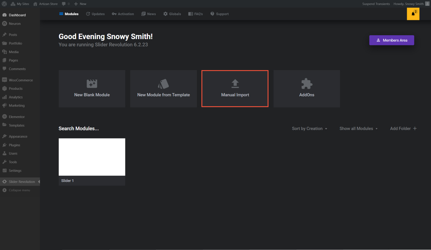
Task: Open Analytics in sidebar
Action: tap(20, 97)
